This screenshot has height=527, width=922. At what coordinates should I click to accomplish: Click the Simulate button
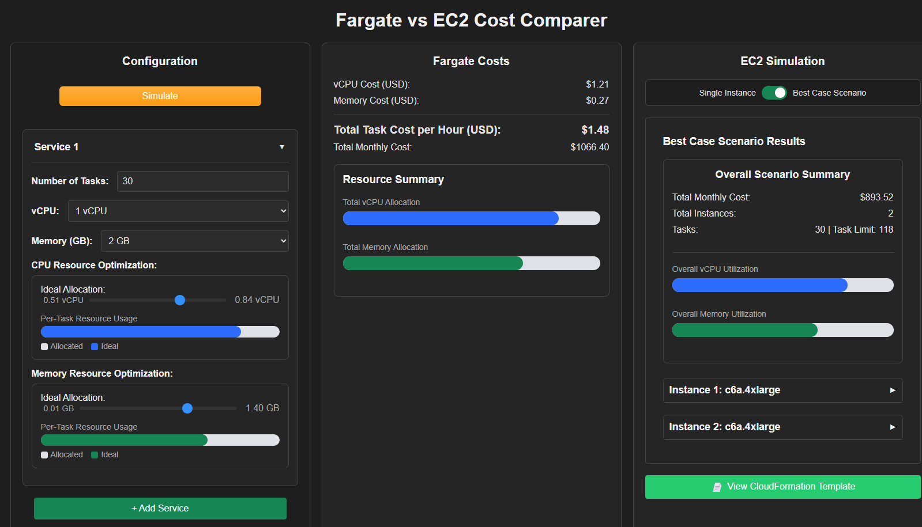pos(160,96)
